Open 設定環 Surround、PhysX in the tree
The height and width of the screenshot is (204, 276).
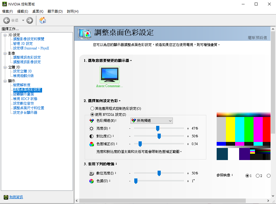click(x=31, y=48)
